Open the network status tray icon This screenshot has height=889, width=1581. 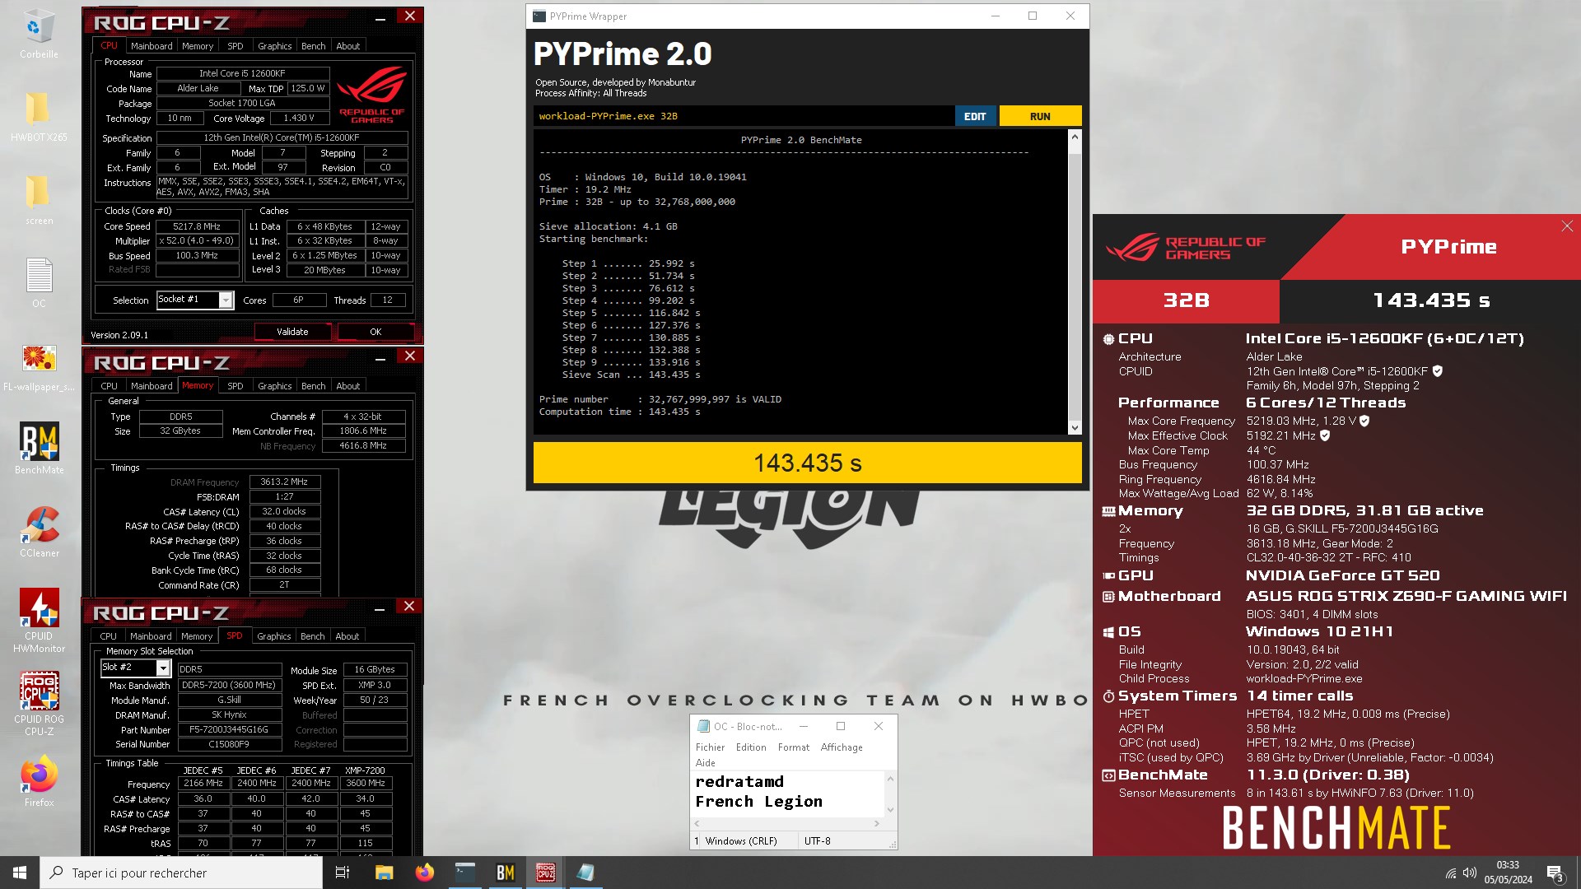pos(1451,873)
